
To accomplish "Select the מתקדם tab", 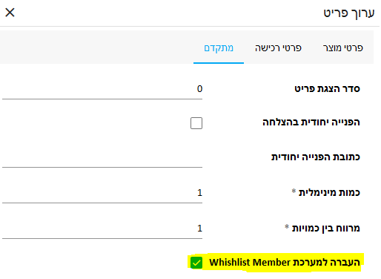I will (219, 47).
